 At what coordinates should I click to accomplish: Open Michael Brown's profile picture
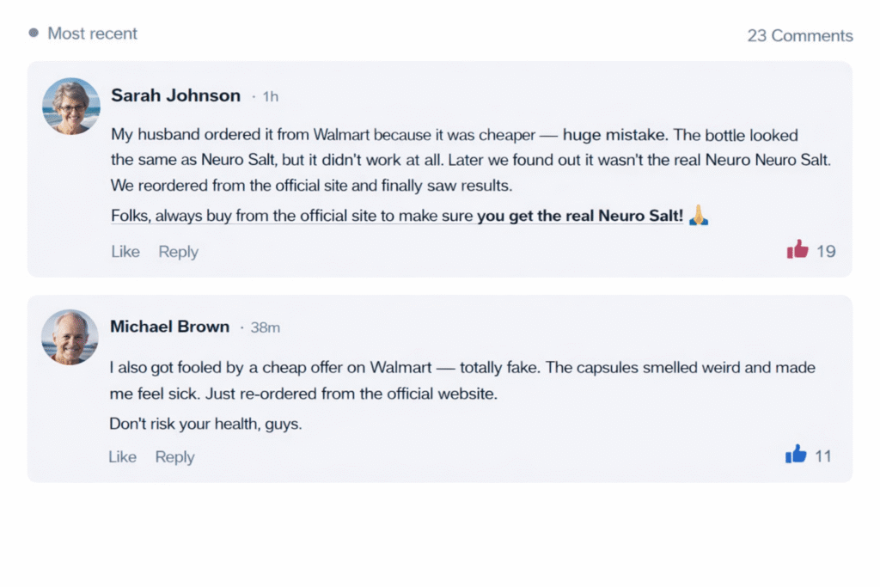point(70,337)
